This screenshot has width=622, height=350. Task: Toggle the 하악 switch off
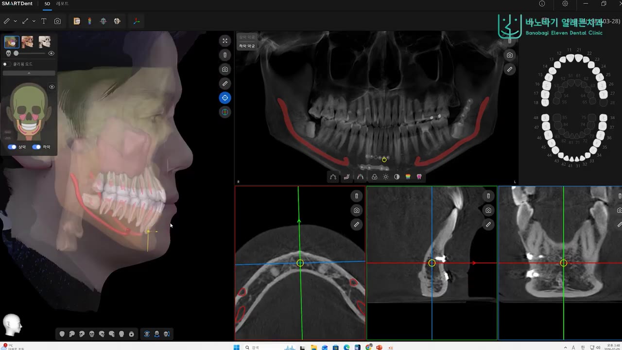click(x=36, y=147)
